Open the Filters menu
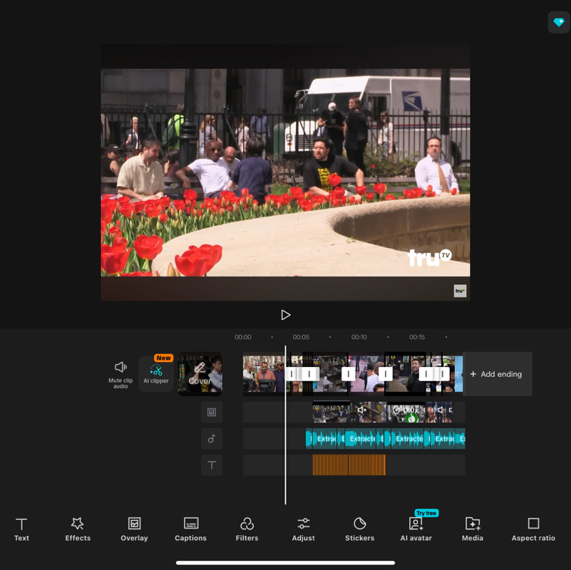This screenshot has width=571, height=570. click(247, 529)
